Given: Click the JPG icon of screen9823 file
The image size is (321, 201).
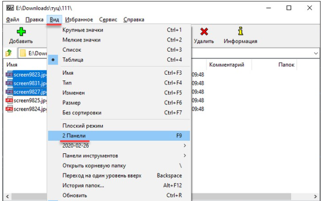Looking at the screenshot, I should click(x=9, y=75).
